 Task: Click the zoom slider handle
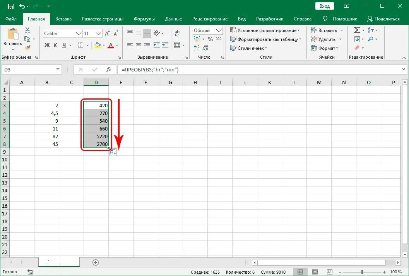(362, 272)
